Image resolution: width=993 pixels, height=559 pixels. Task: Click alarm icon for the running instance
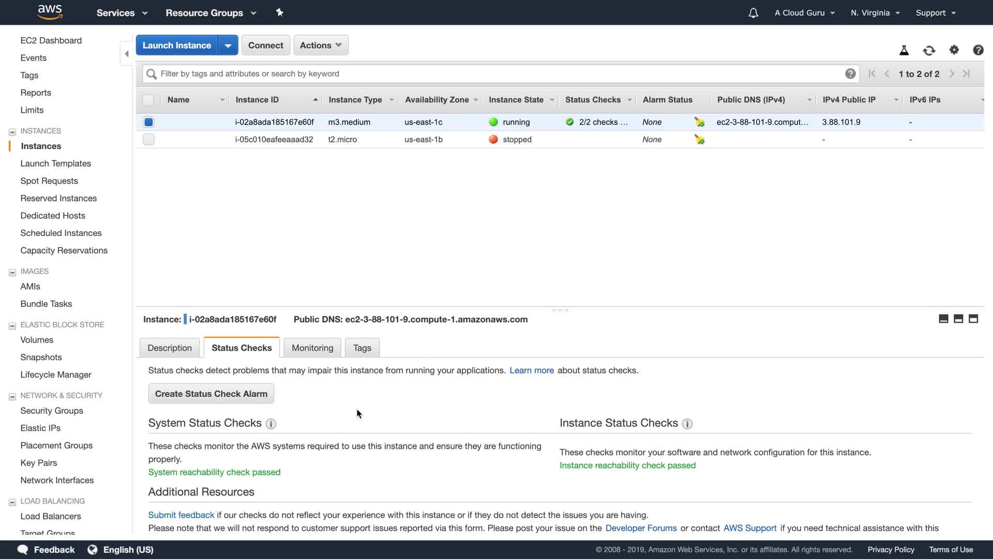699,122
